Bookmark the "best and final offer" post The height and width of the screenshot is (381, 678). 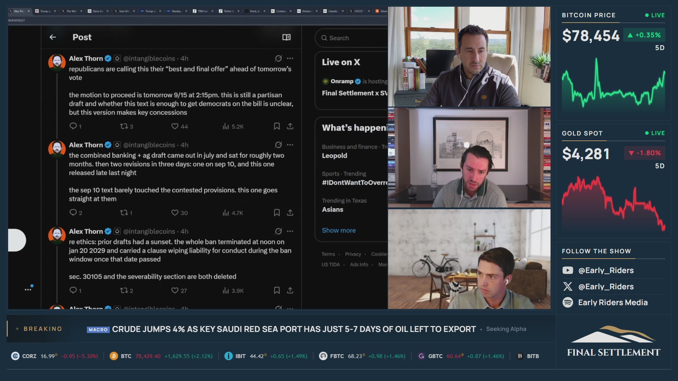click(277, 126)
